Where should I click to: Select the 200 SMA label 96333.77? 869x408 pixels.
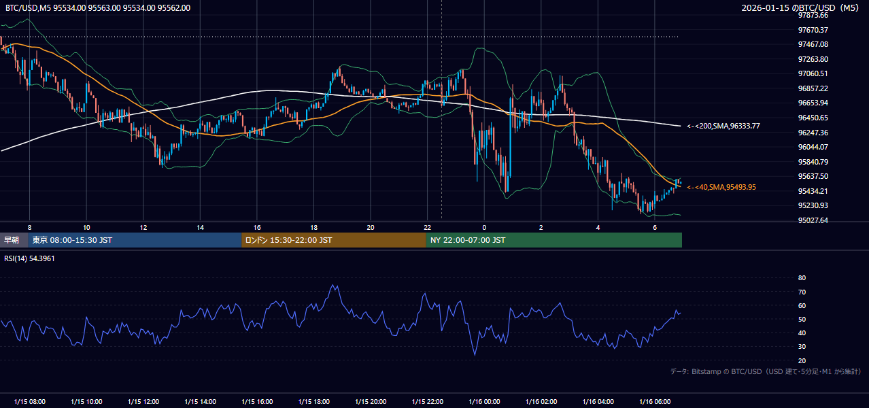(723, 126)
